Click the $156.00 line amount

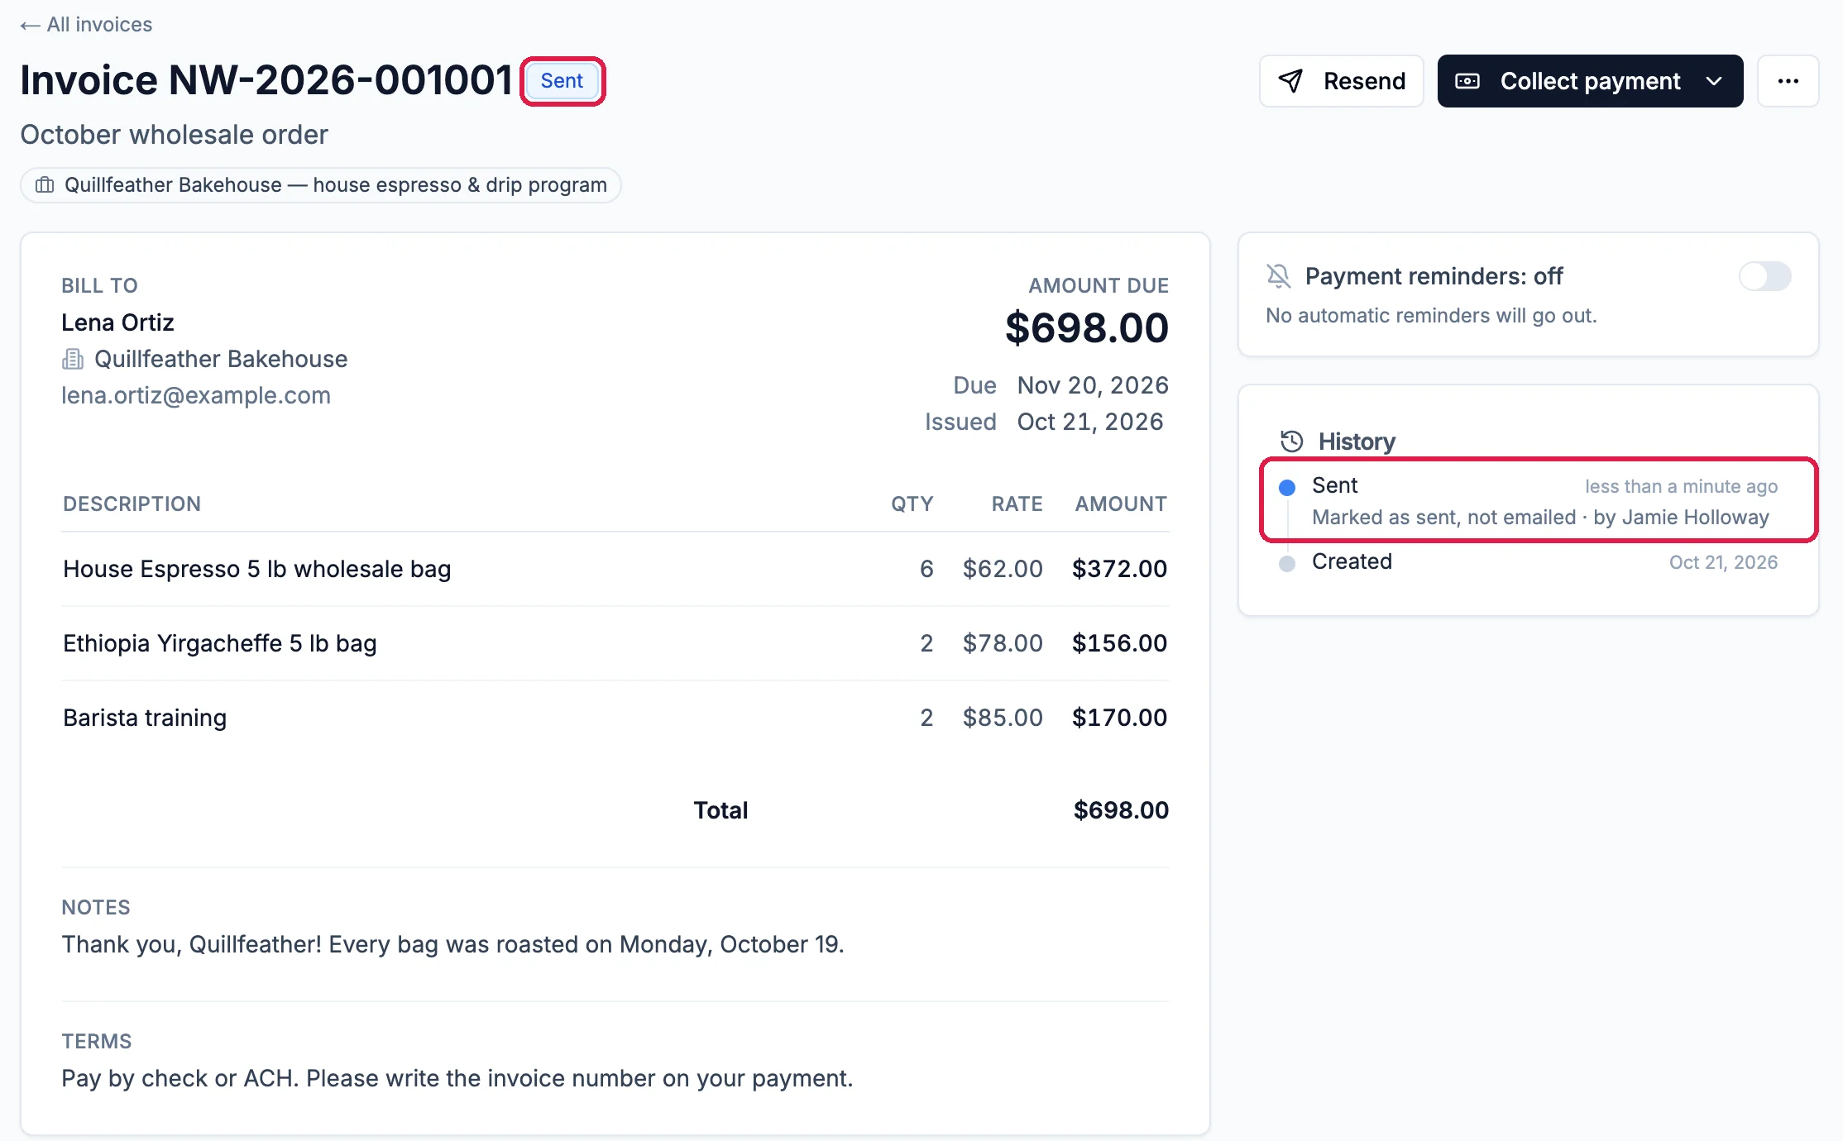[x=1119, y=643]
